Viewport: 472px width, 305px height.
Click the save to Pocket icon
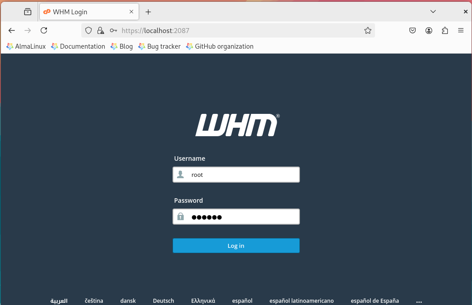click(412, 30)
